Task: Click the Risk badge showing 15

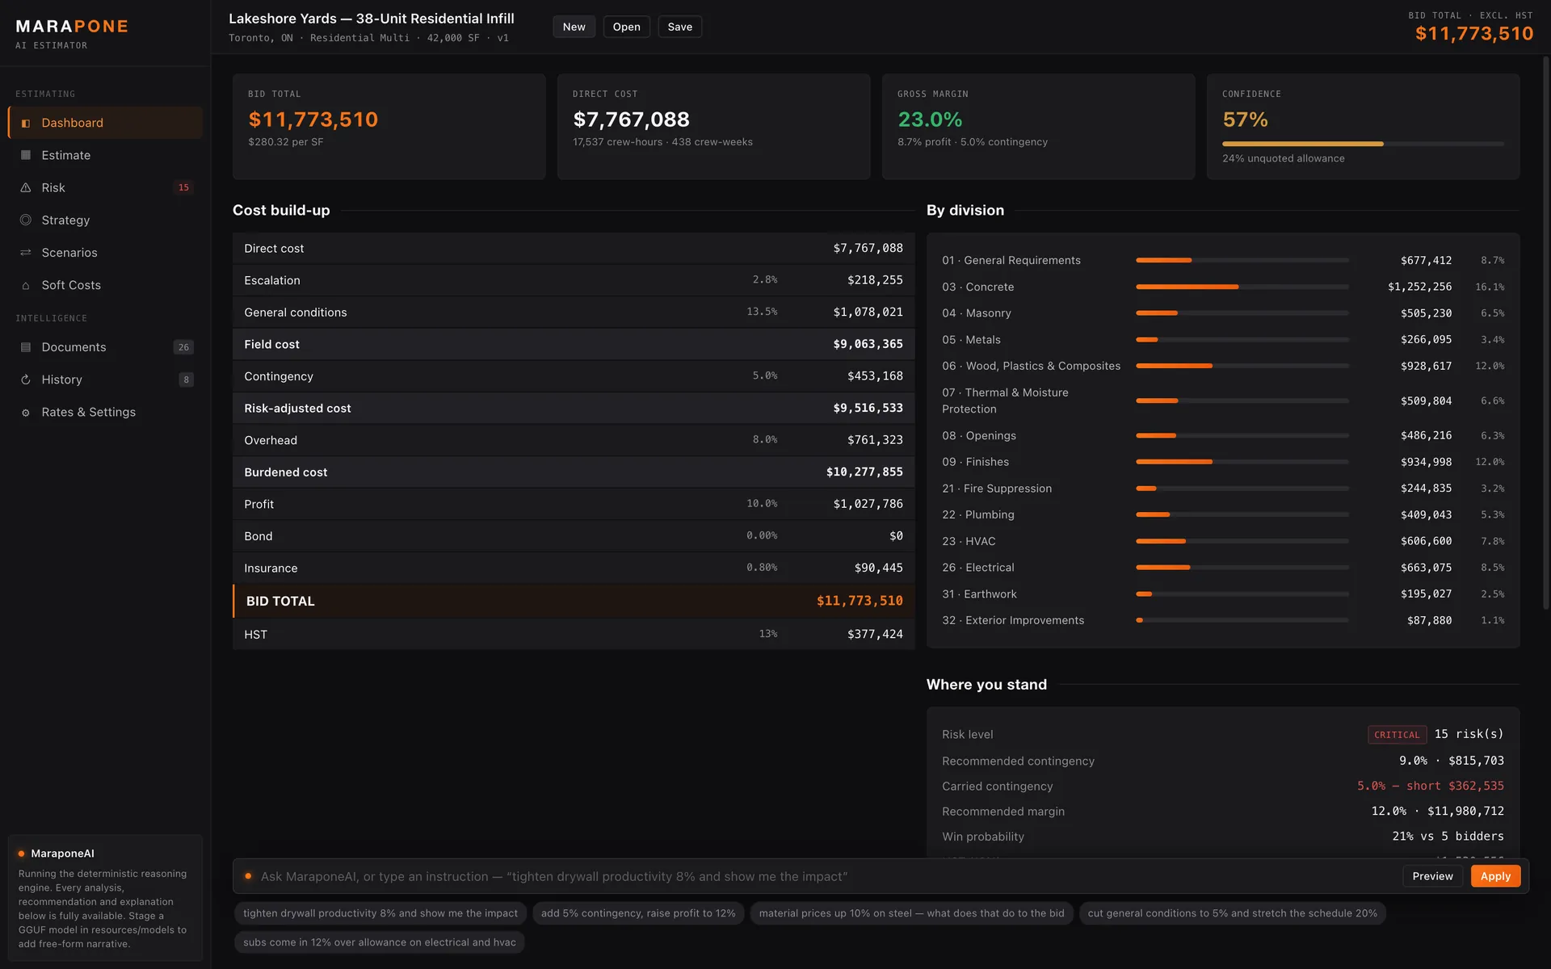Action: pyautogui.click(x=183, y=187)
